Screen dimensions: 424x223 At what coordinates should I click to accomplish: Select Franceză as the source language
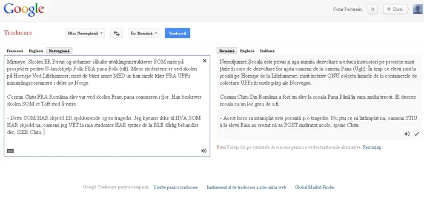[15, 51]
